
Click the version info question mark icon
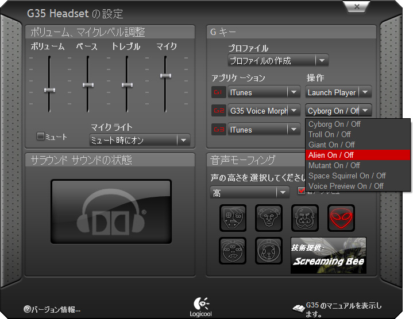27,309
